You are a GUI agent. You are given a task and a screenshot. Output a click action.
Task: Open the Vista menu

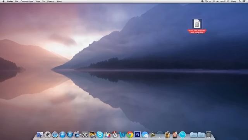click(38, 1)
